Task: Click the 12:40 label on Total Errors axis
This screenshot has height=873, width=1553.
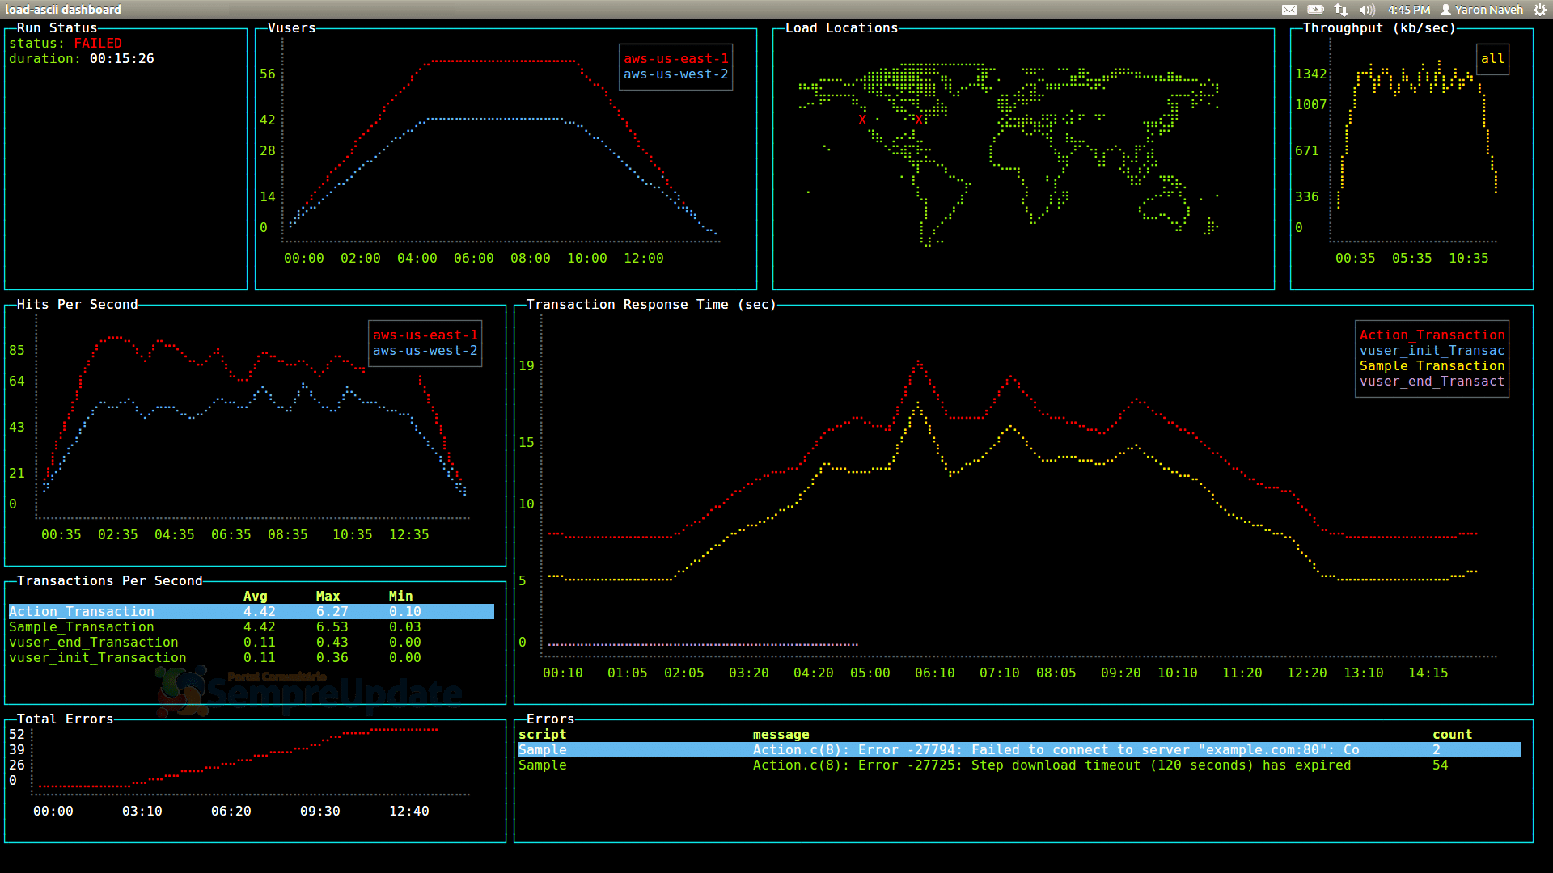Action: click(x=408, y=812)
